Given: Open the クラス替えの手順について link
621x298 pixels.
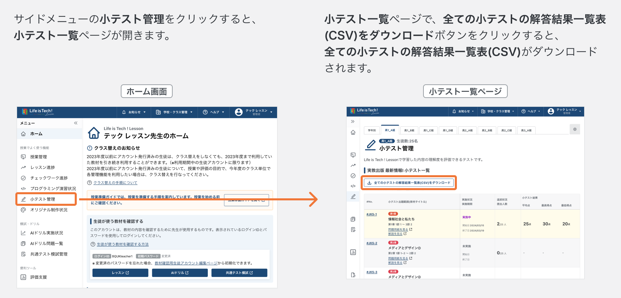Looking at the screenshot, I should pos(115,183).
